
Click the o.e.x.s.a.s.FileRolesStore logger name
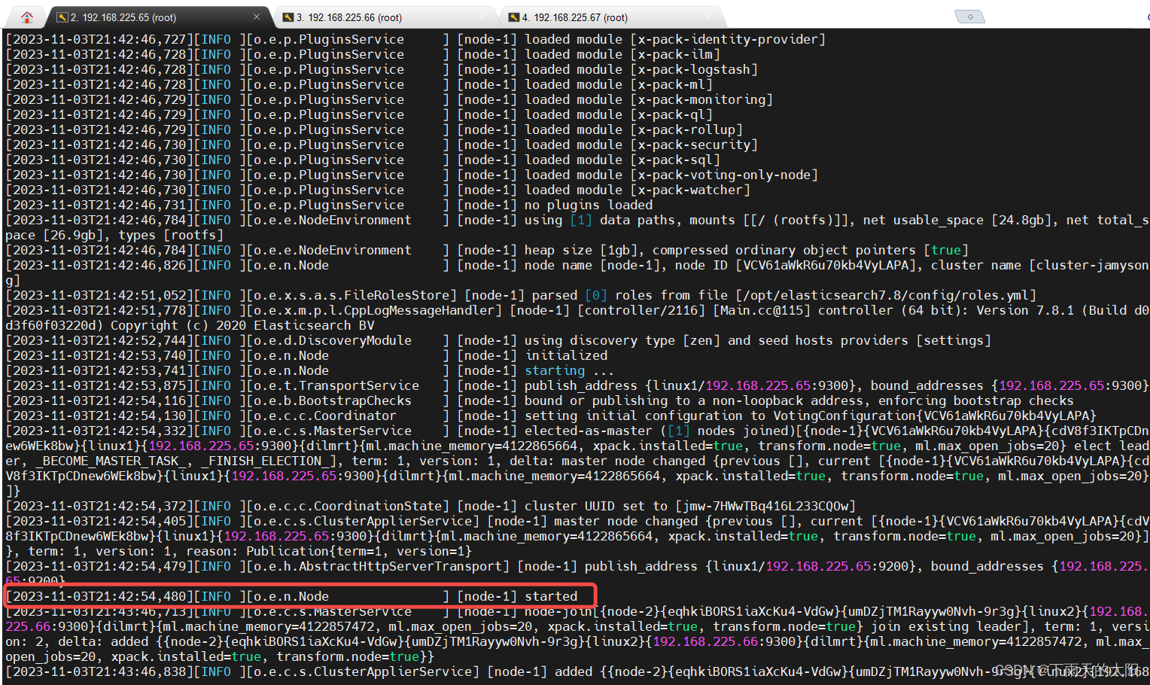pos(351,295)
